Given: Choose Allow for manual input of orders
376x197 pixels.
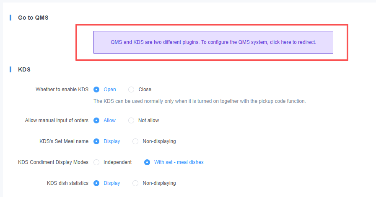Looking at the screenshot, I should pyautogui.click(x=96, y=120).
